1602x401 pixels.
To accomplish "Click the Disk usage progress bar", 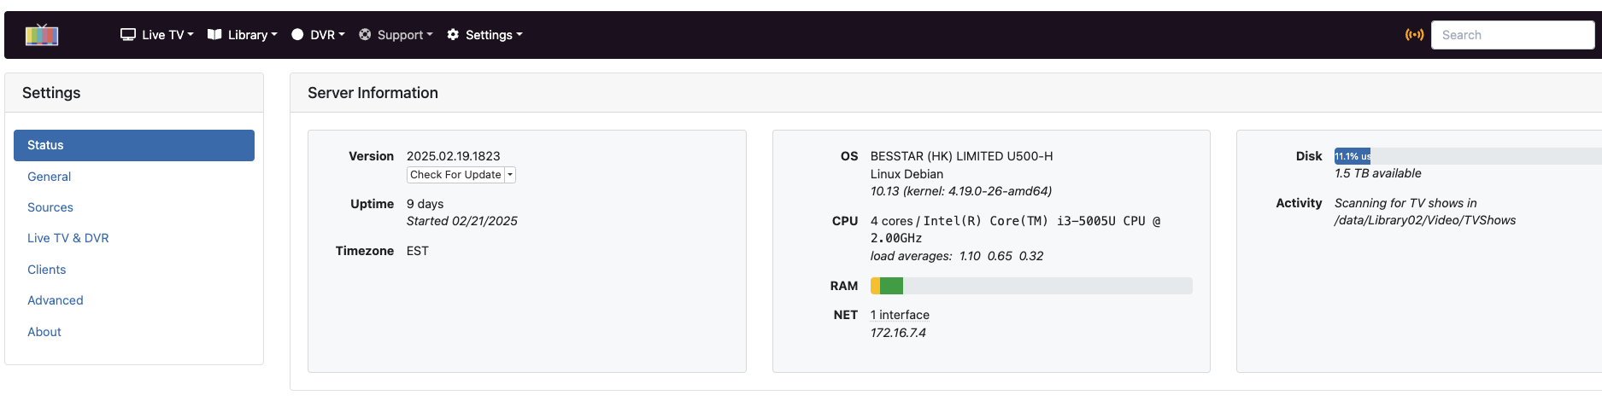I will (1467, 156).
